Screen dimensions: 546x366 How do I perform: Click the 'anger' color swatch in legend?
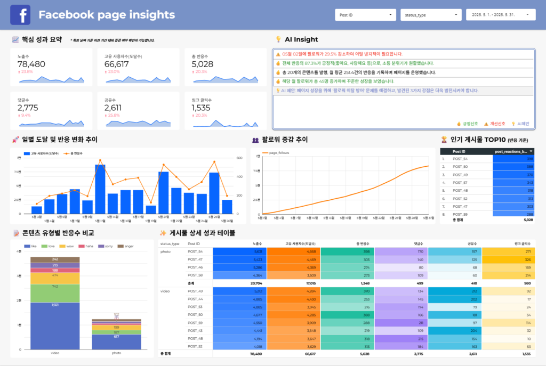(x=121, y=246)
